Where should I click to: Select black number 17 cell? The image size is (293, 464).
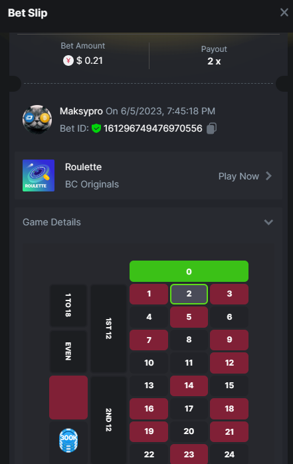pos(189,409)
